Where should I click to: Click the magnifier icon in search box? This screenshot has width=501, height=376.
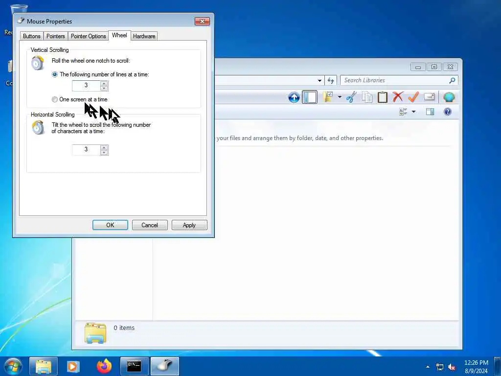(452, 80)
